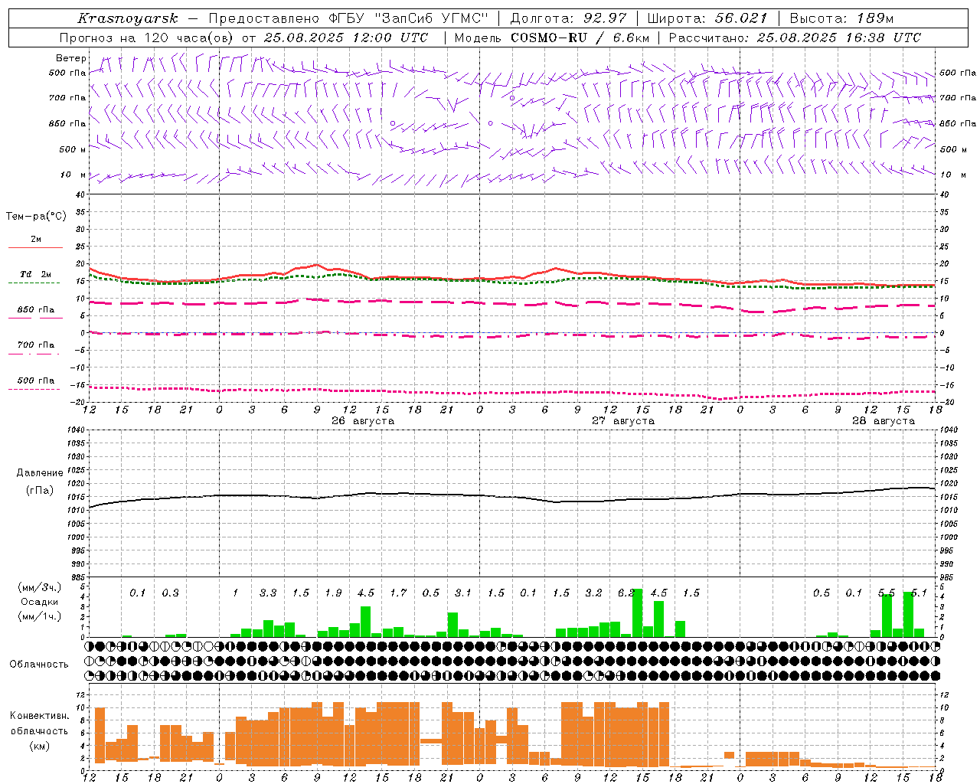Select the "Модель COSMO-RU / 6.6км" text
Image resolution: width=980 pixels, height=784 pixels.
click(x=551, y=38)
